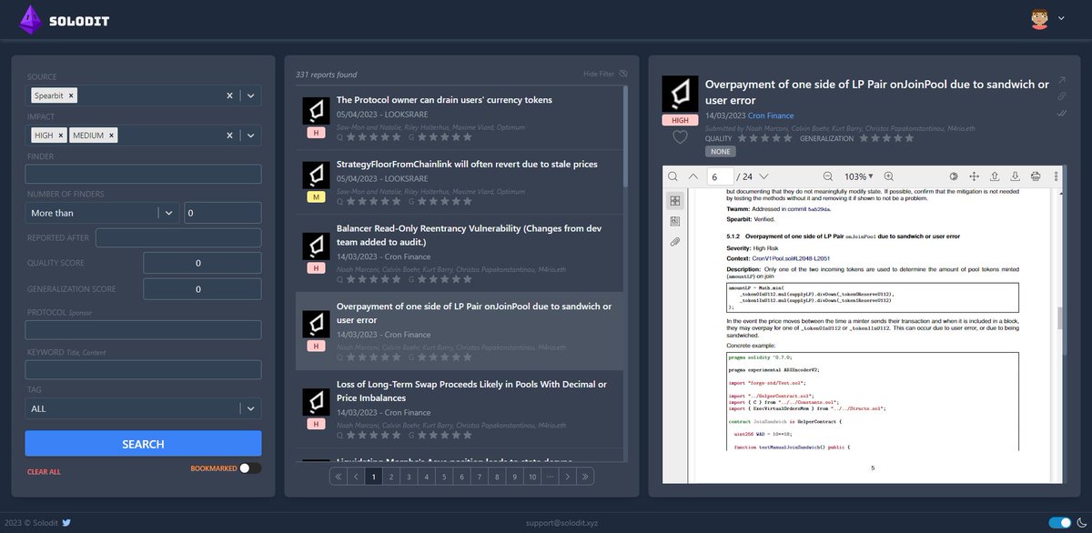Image resolution: width=1092 pixels, height=533 pixels.
Task: Click the M severity badge on StrategyFloorFromChainlink report
Action: 316,197
